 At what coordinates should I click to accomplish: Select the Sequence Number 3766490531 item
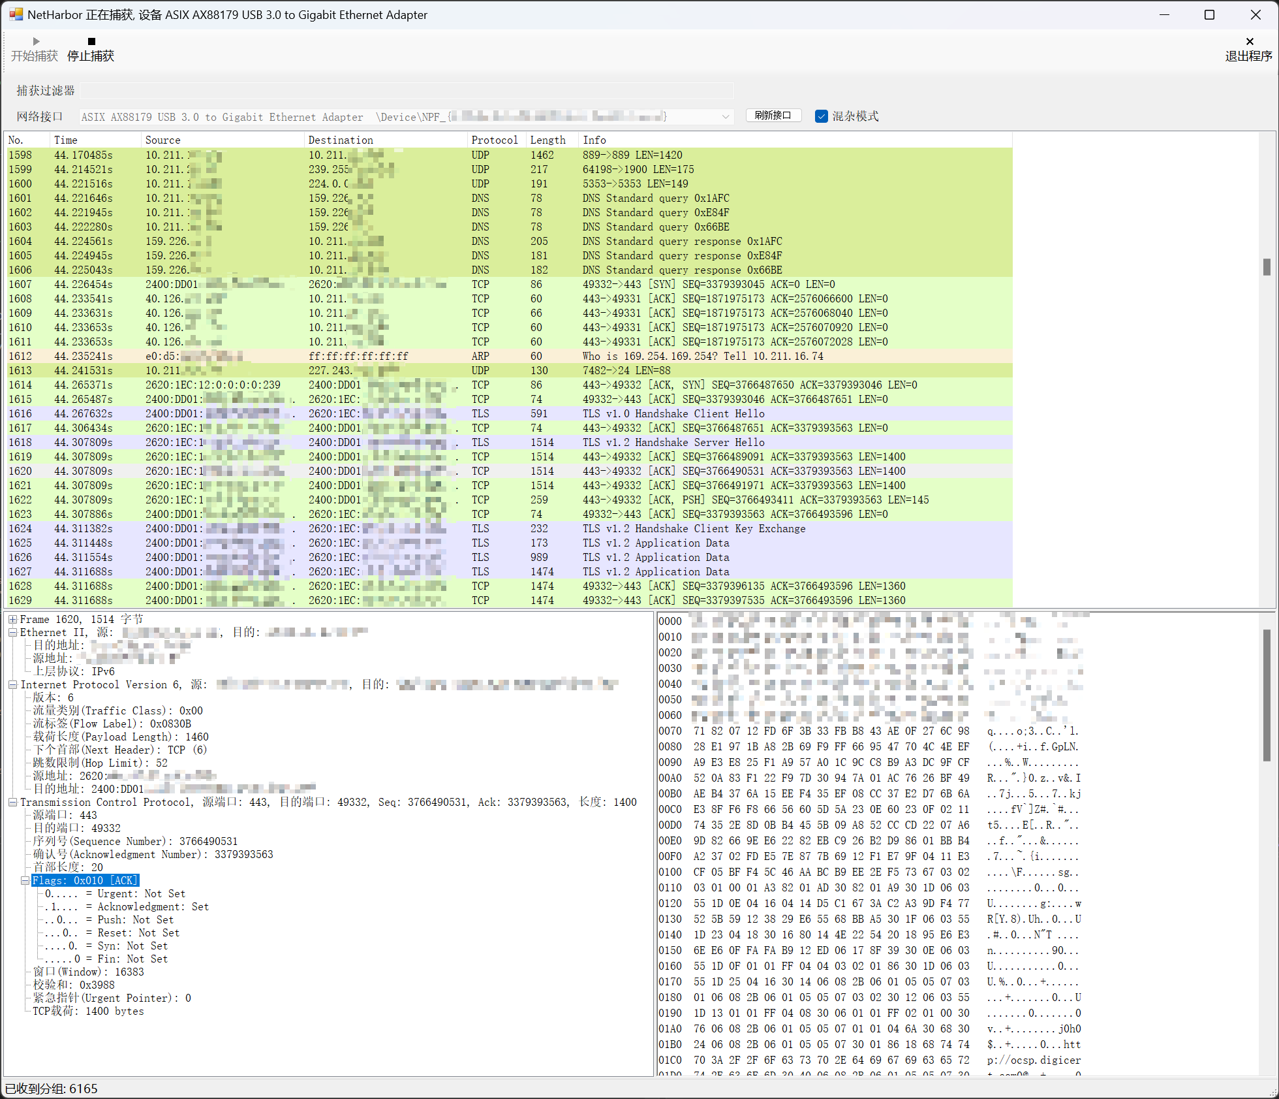(135, 841)
